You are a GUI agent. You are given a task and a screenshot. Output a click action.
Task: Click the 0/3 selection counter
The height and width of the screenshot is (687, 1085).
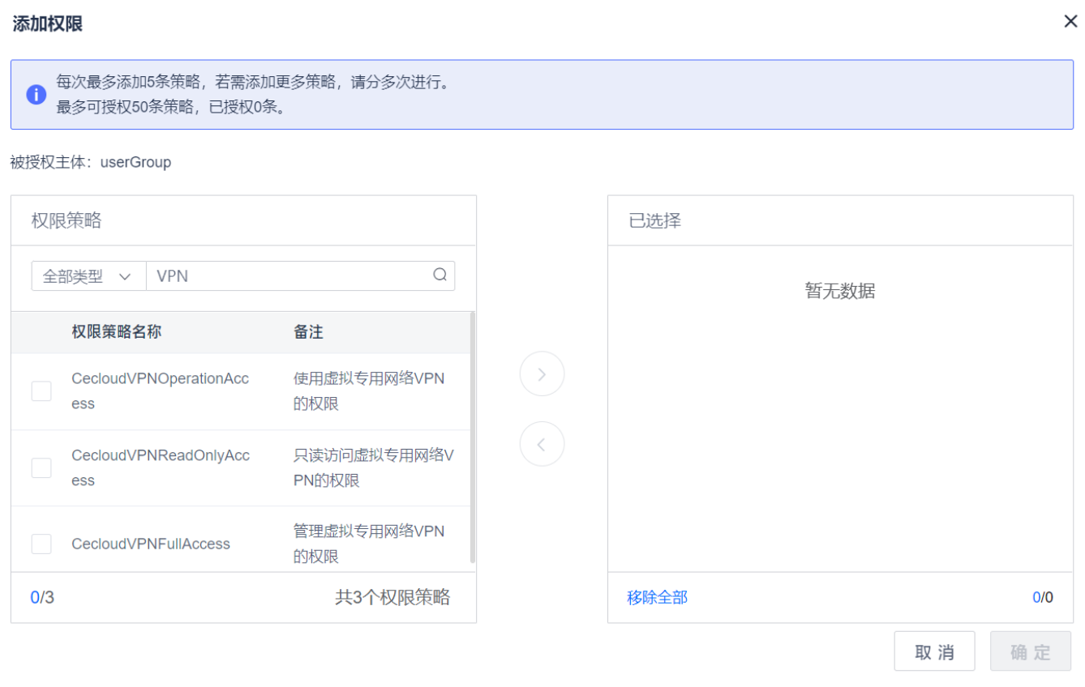click(42, 598)
